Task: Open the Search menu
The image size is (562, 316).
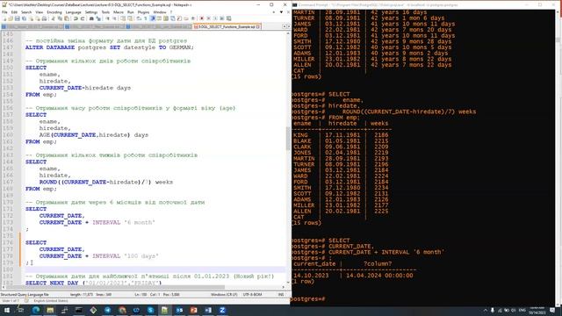Action: (x=26, y=12)
